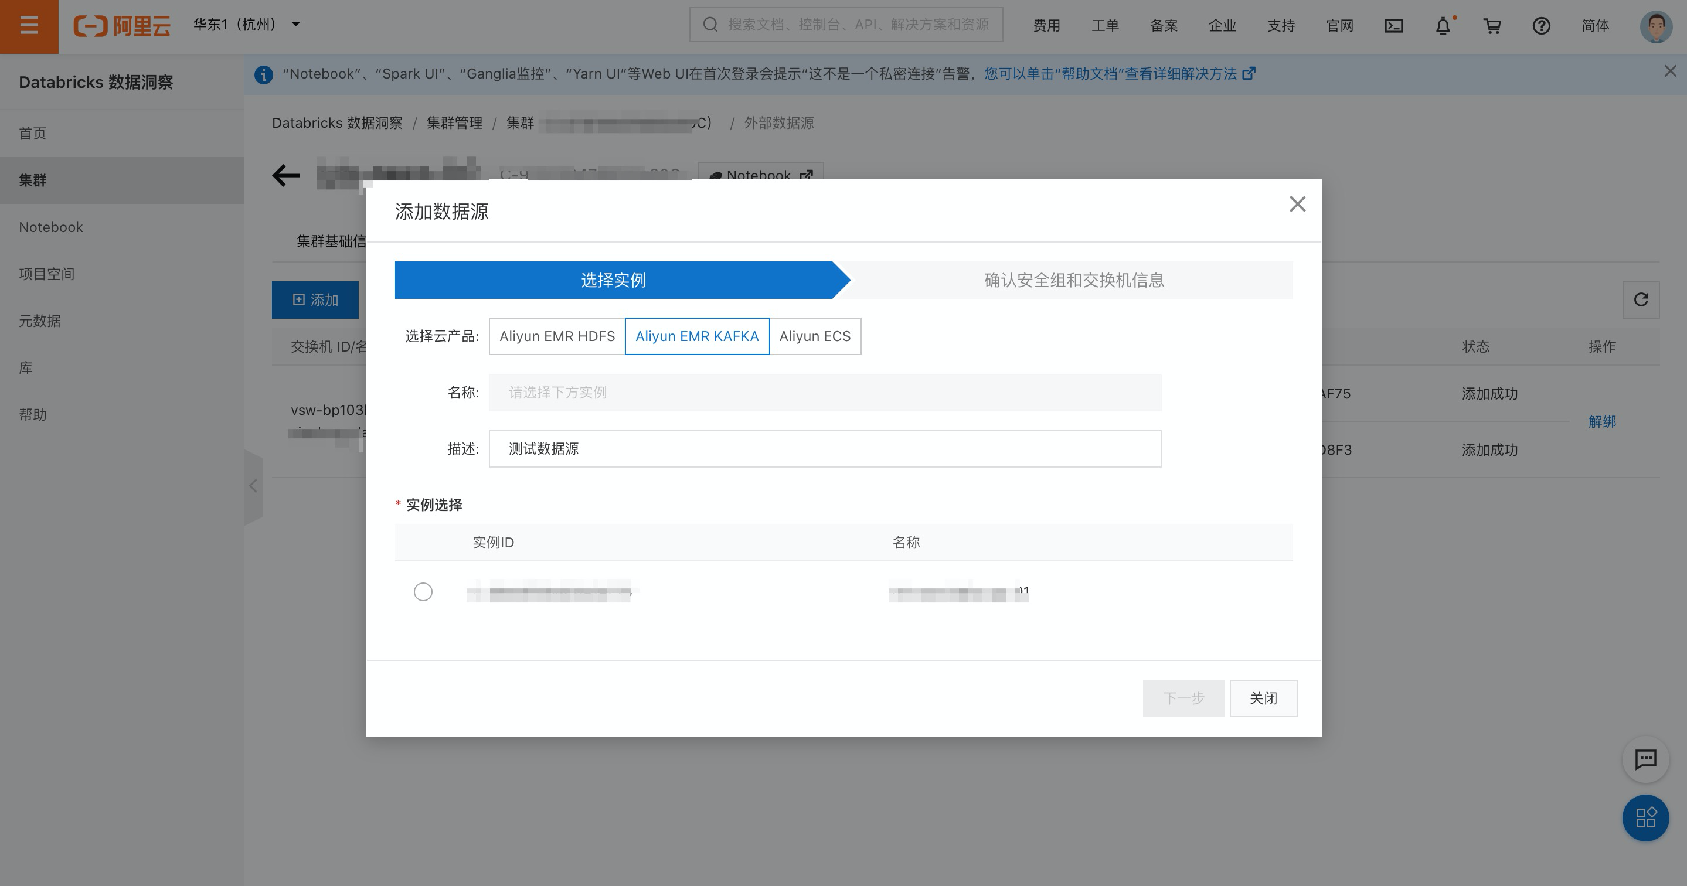Open the 支持 menu
The height and width of the screenshot is (886, 1687).
pyautogui.click(x=1281, y=26)
